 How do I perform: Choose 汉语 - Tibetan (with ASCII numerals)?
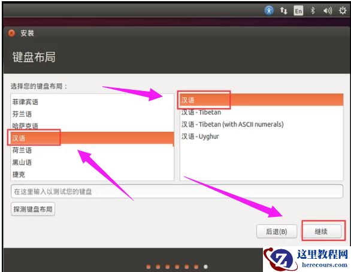[x=262, y=124]
